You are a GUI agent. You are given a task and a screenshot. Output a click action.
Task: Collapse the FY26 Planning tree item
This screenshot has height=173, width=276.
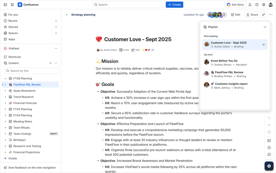5,78
